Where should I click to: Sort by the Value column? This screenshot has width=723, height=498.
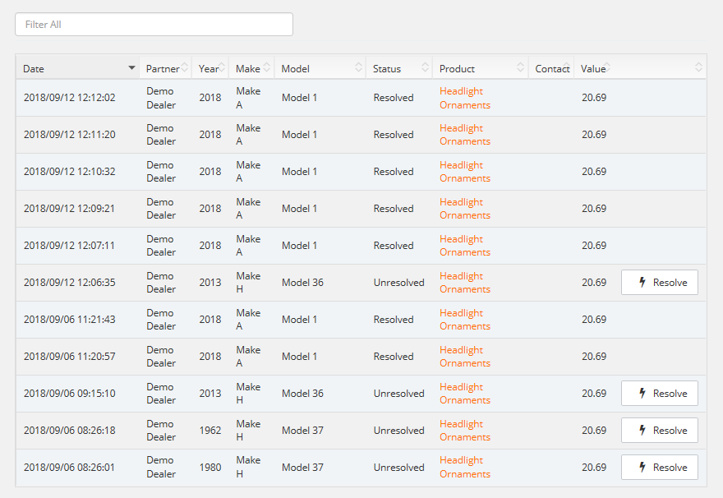pyautogui.click(x=594, y=68)
